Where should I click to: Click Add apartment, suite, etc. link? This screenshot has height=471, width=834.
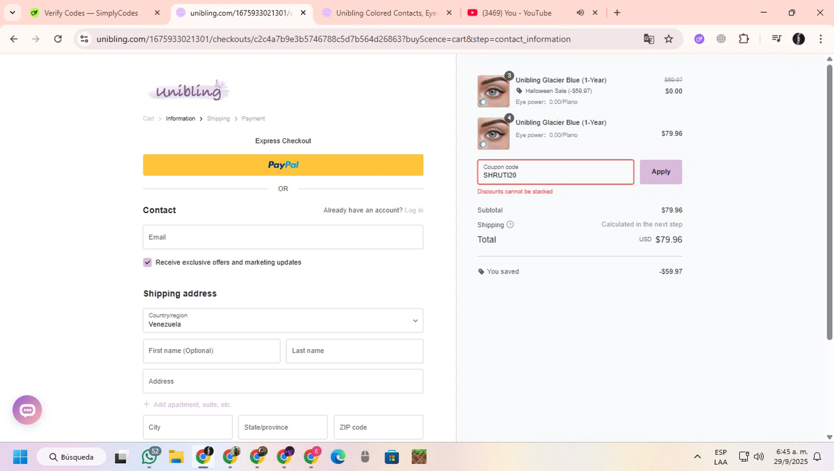pos(187,405)
